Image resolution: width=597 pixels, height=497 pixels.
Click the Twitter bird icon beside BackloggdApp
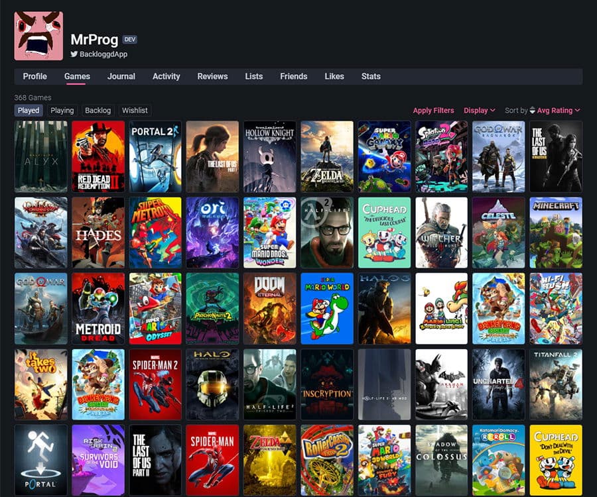click(74, 54)
